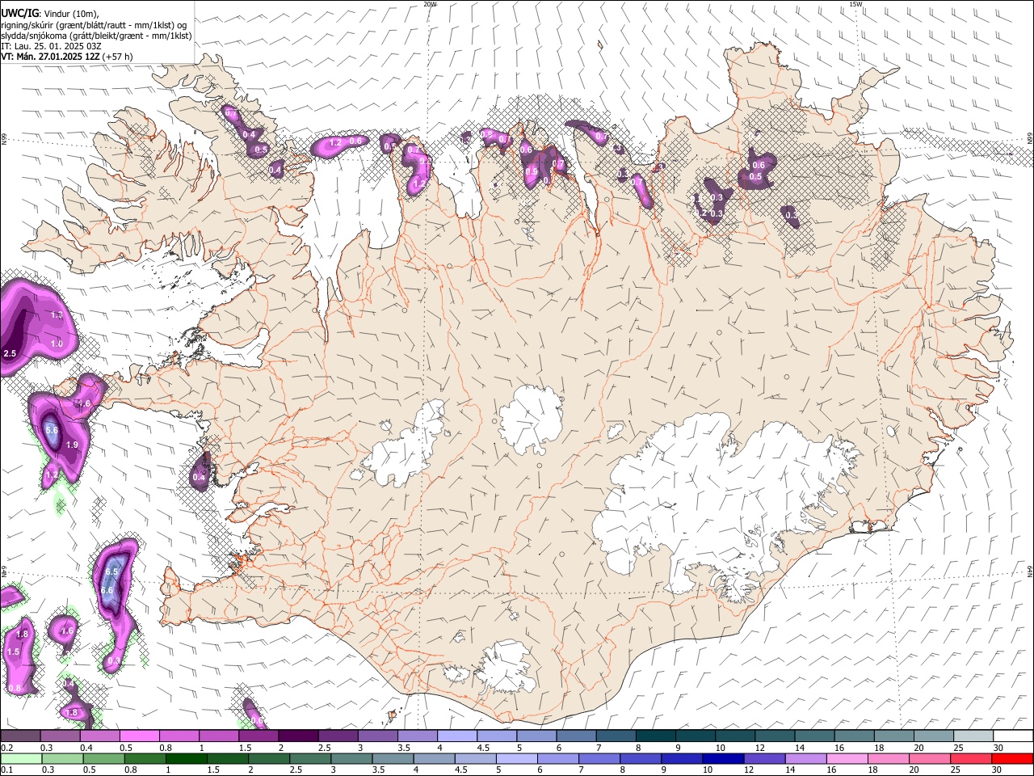Click the 0.1 label under green scale

click(x=6, y=770)
